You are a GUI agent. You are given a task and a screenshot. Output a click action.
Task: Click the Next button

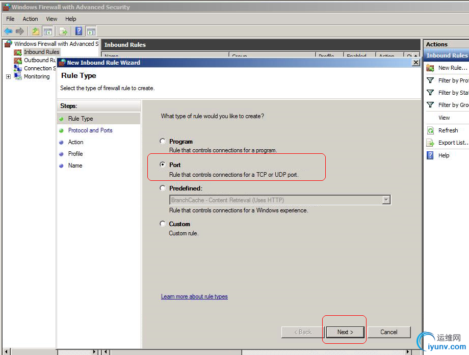[345, 332]
